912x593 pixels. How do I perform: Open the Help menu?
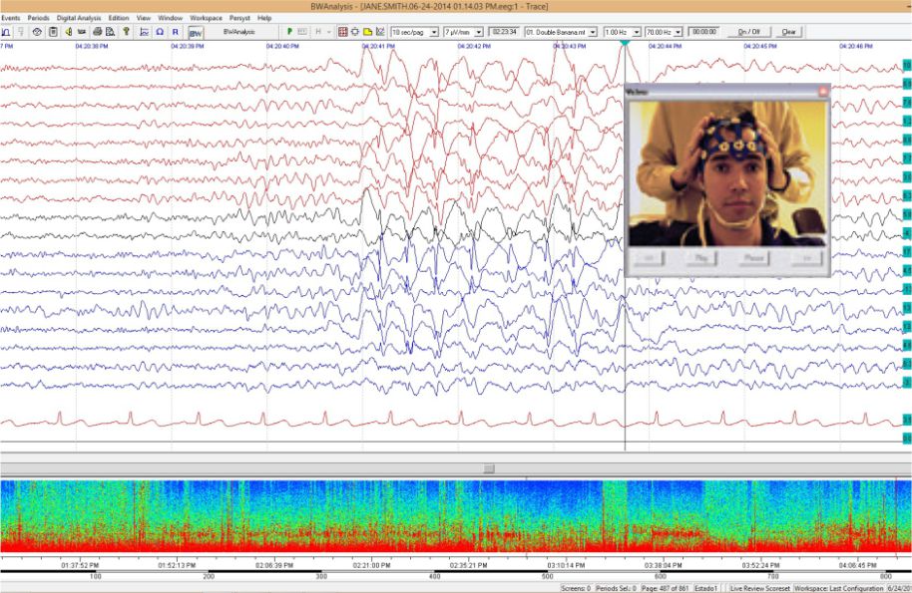point(264,18)
